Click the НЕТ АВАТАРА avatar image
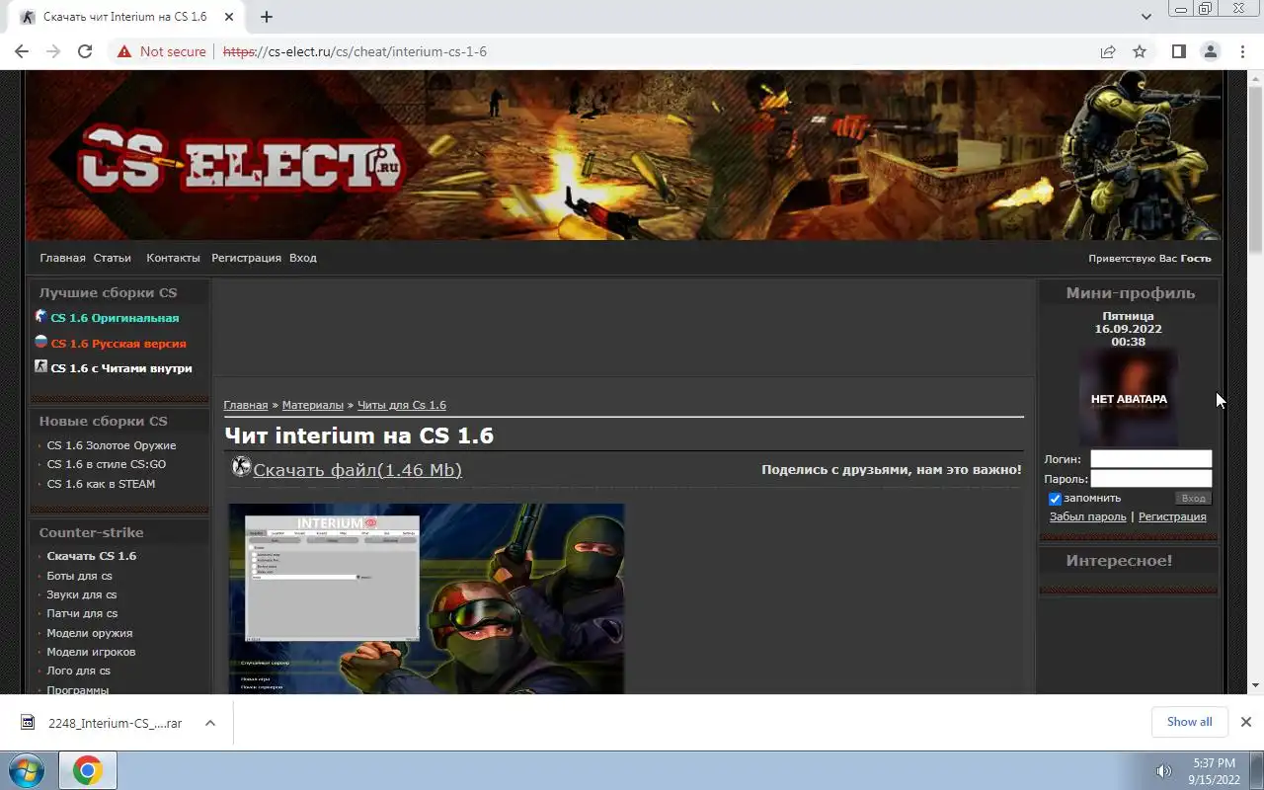 click(x=1129, y=399)
